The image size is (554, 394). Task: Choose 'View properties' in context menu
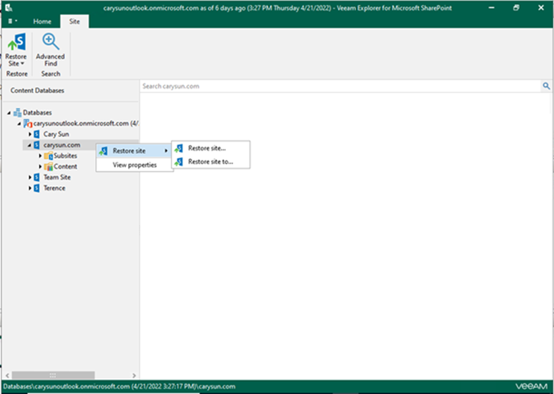pyautogui.click(x=134, y=164)
